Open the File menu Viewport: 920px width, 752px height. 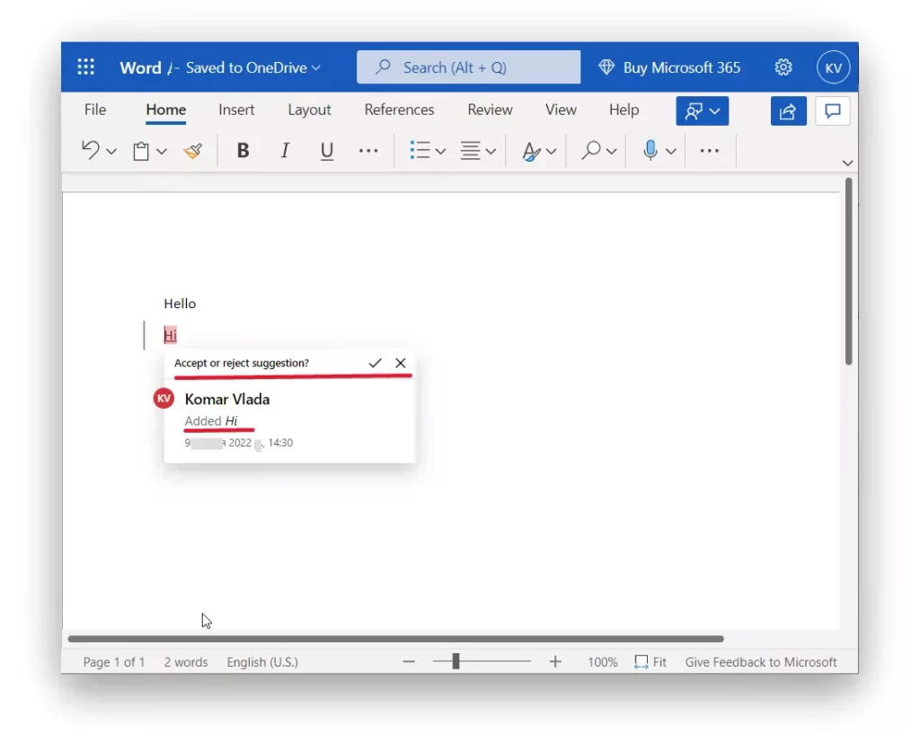pyautogui.click(x=95, y=110)
